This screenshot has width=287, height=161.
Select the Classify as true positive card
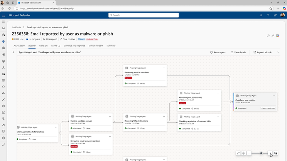[255, 102]
